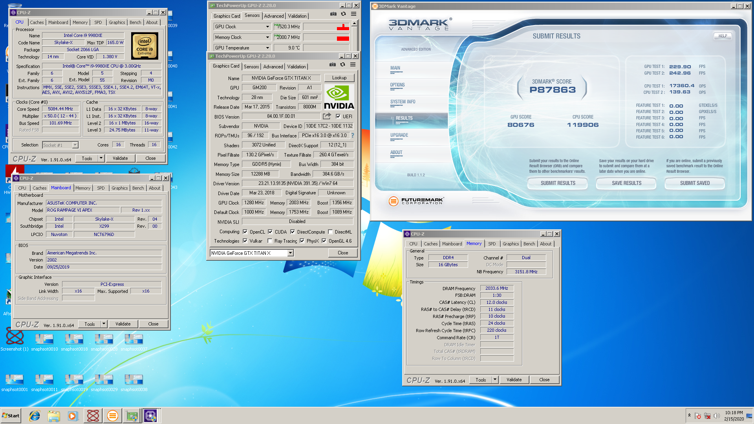Click the Memory Clock sensor graph

[x=326, y=37]
